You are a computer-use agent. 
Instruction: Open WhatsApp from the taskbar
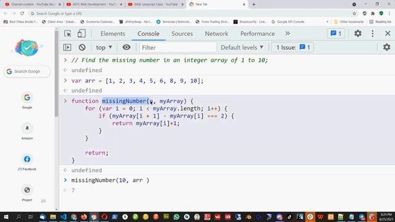[177, 217]
